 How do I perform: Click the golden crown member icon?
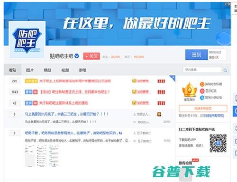pos(189,90)
